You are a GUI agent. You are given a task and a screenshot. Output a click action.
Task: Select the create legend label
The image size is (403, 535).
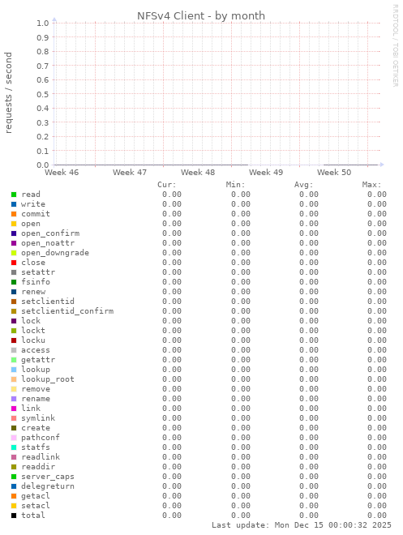pyautogui.click(x=36, y=428)
